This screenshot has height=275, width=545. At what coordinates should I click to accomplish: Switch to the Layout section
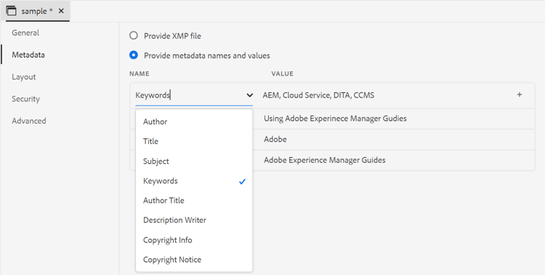coord(24,77)
